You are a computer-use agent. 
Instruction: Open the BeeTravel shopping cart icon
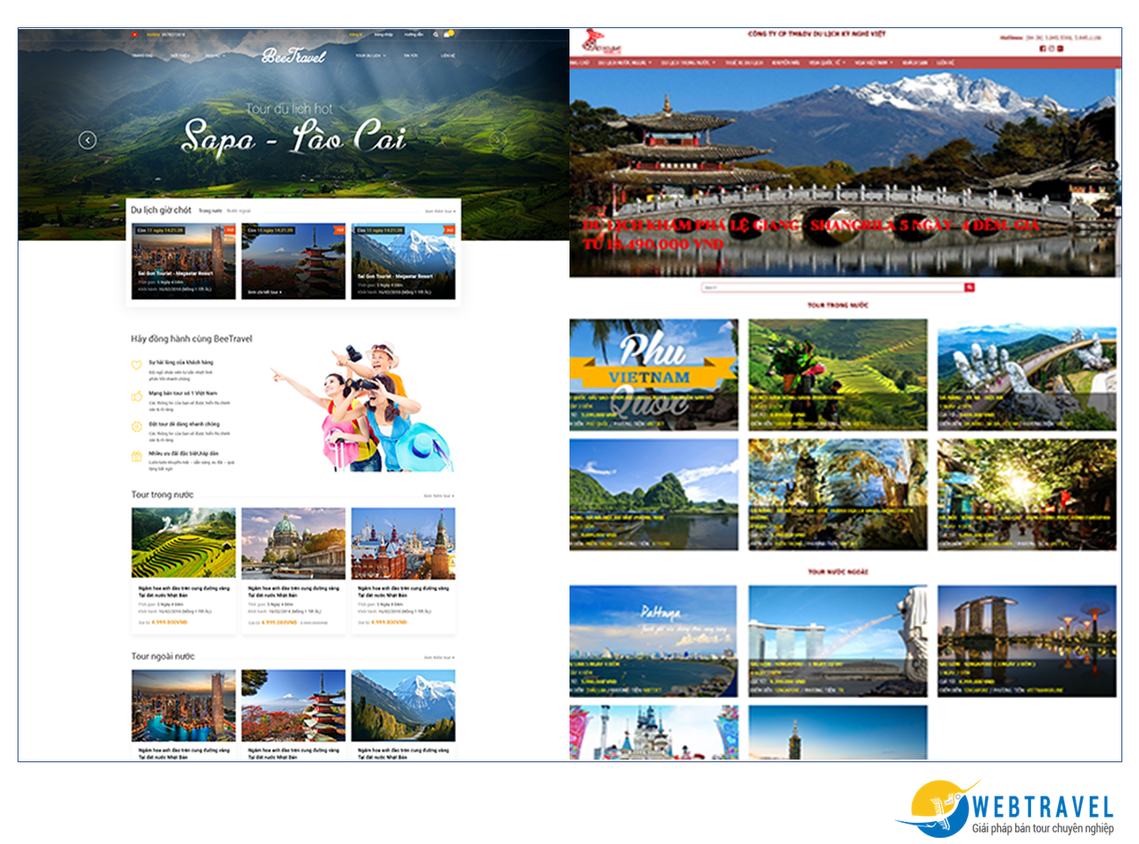point(448,34)
